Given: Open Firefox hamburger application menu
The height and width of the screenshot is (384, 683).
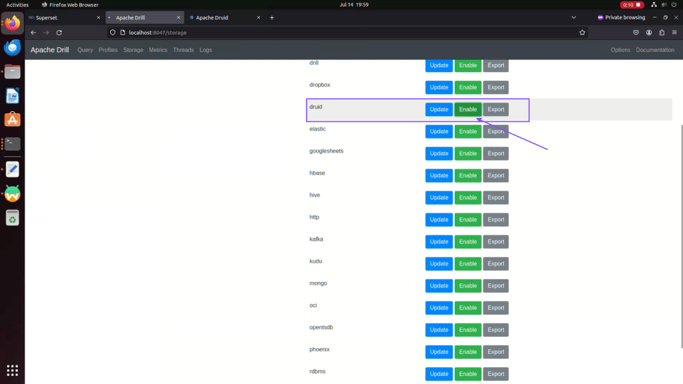Looking at the screenshot, I should [x=674, y=32].
